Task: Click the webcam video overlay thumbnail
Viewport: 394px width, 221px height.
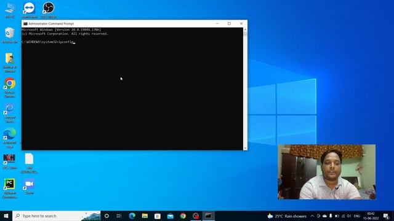Action: tap(327, 172)
